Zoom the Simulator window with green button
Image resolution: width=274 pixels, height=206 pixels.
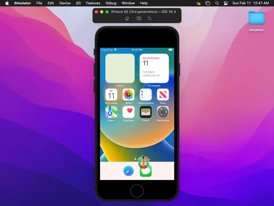(107, 12)
